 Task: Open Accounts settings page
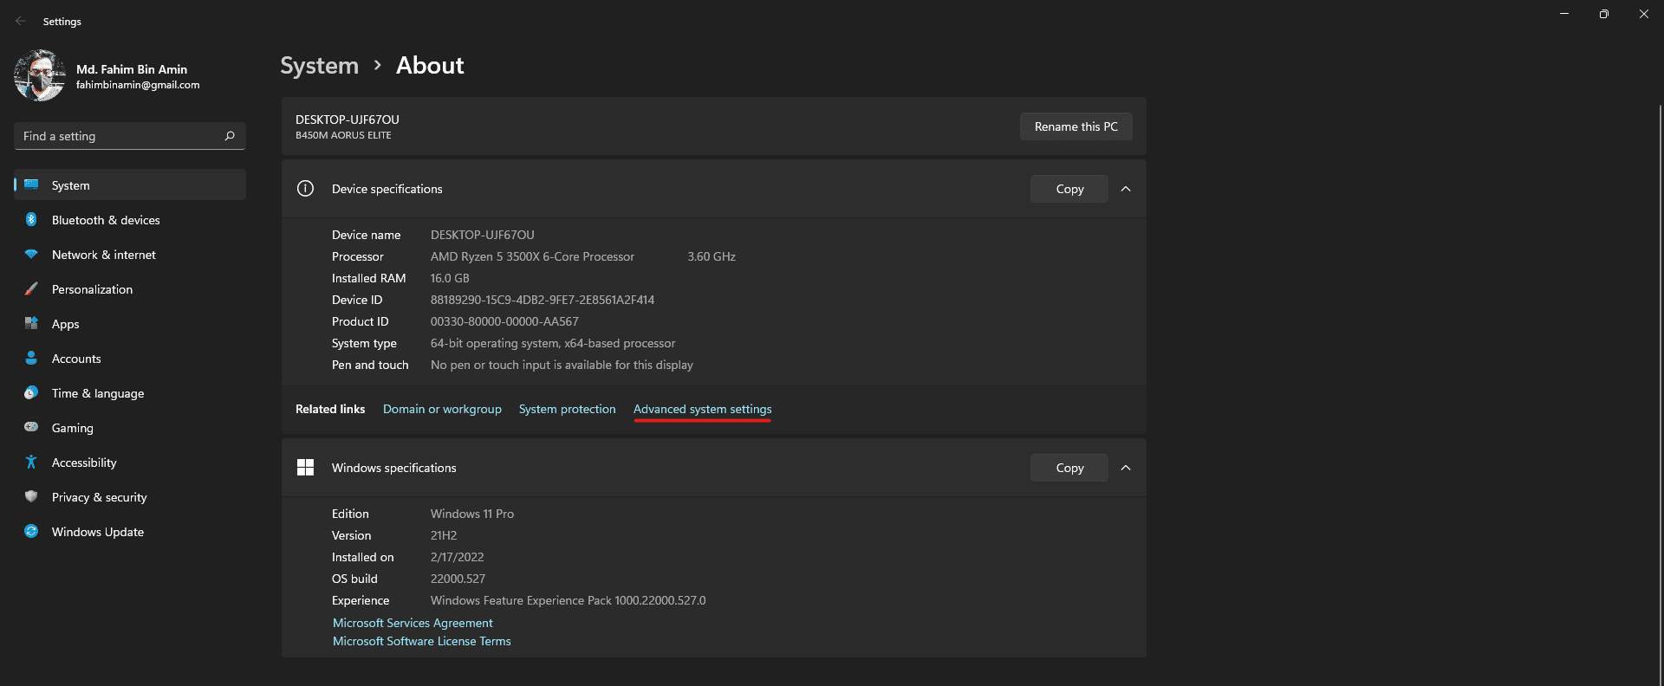(x=130, y=359)
